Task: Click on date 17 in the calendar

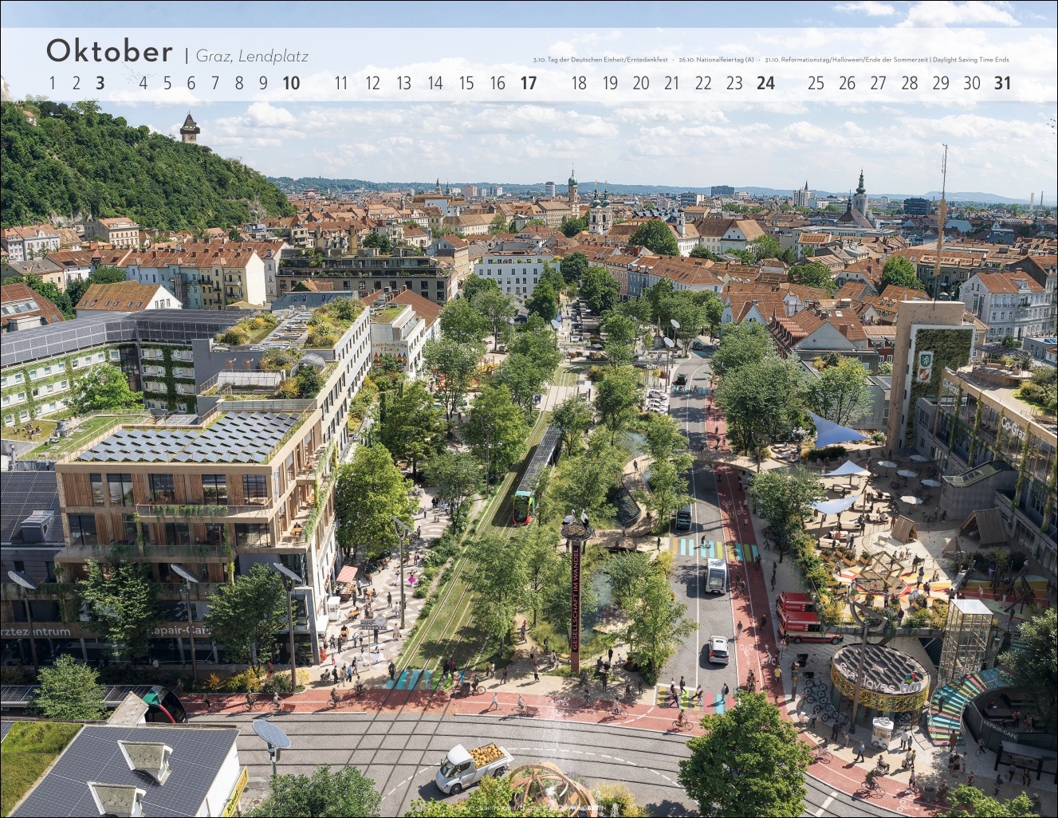Action: click(528, 83)
